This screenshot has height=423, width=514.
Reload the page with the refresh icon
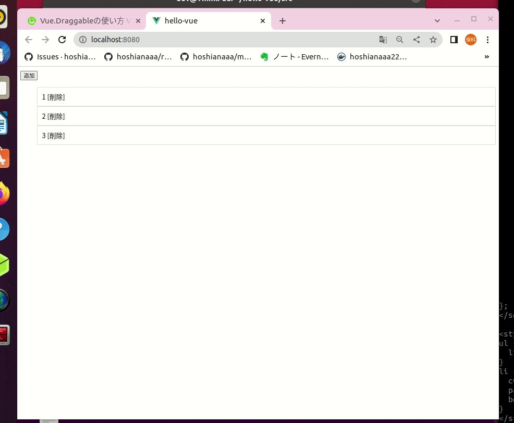click(62, 39)
